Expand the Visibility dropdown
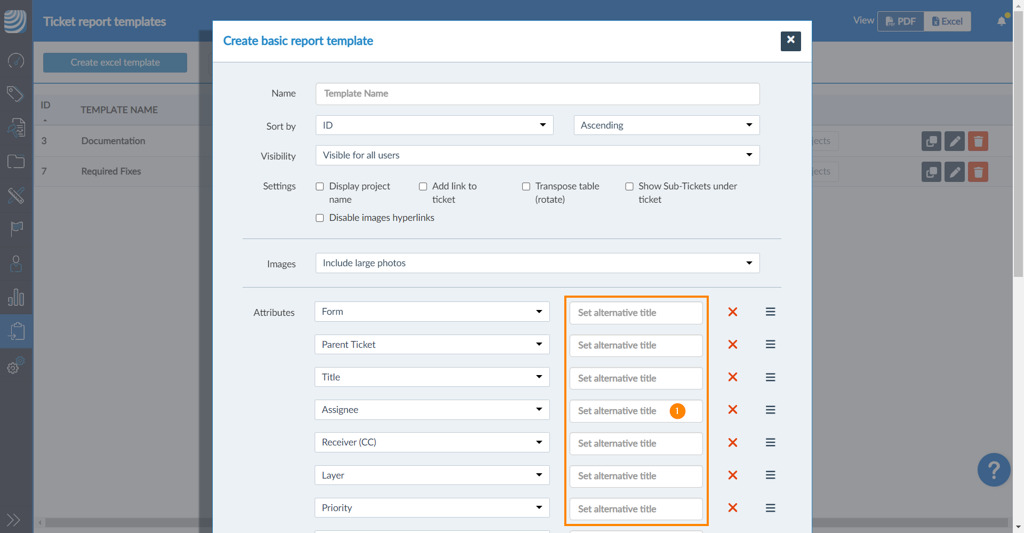This screenshot has width=1024, height=533. pyautogui.click(x=537, y=155)
